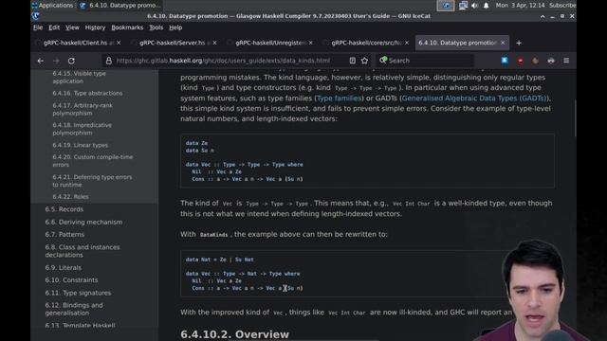The height and width of the screenshot is (341, 607).
Task: Click the network display icon in system tray
Action: click(x=463, y=6)
